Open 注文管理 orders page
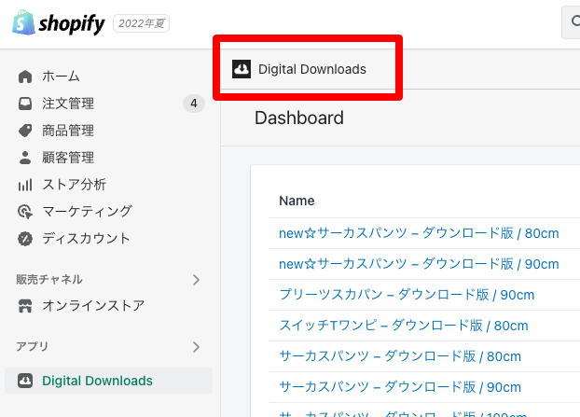This screenshot has width=580, height=417. [68, 104]
